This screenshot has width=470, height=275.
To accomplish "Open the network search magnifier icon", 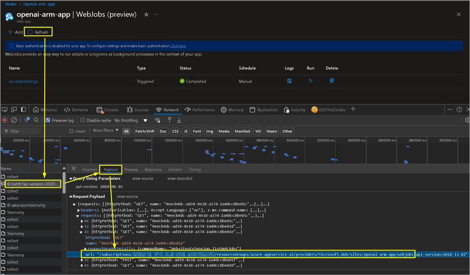I will click(36, 120).
